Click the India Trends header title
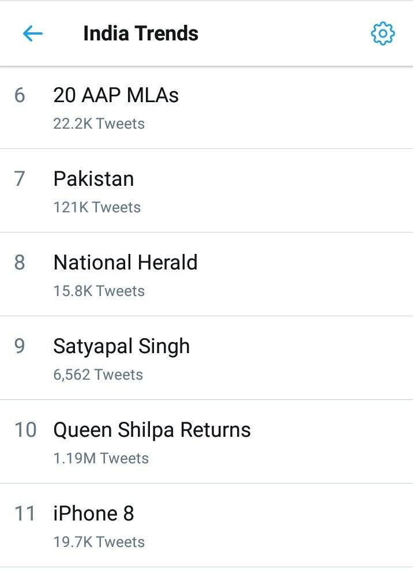This screenshot has height=573, width=413. (140, 33)
